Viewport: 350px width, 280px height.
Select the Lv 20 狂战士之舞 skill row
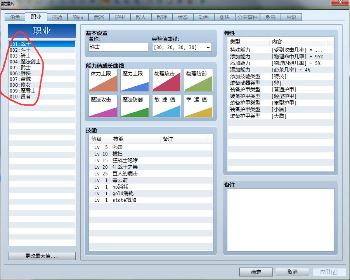(x=151, y=167)
